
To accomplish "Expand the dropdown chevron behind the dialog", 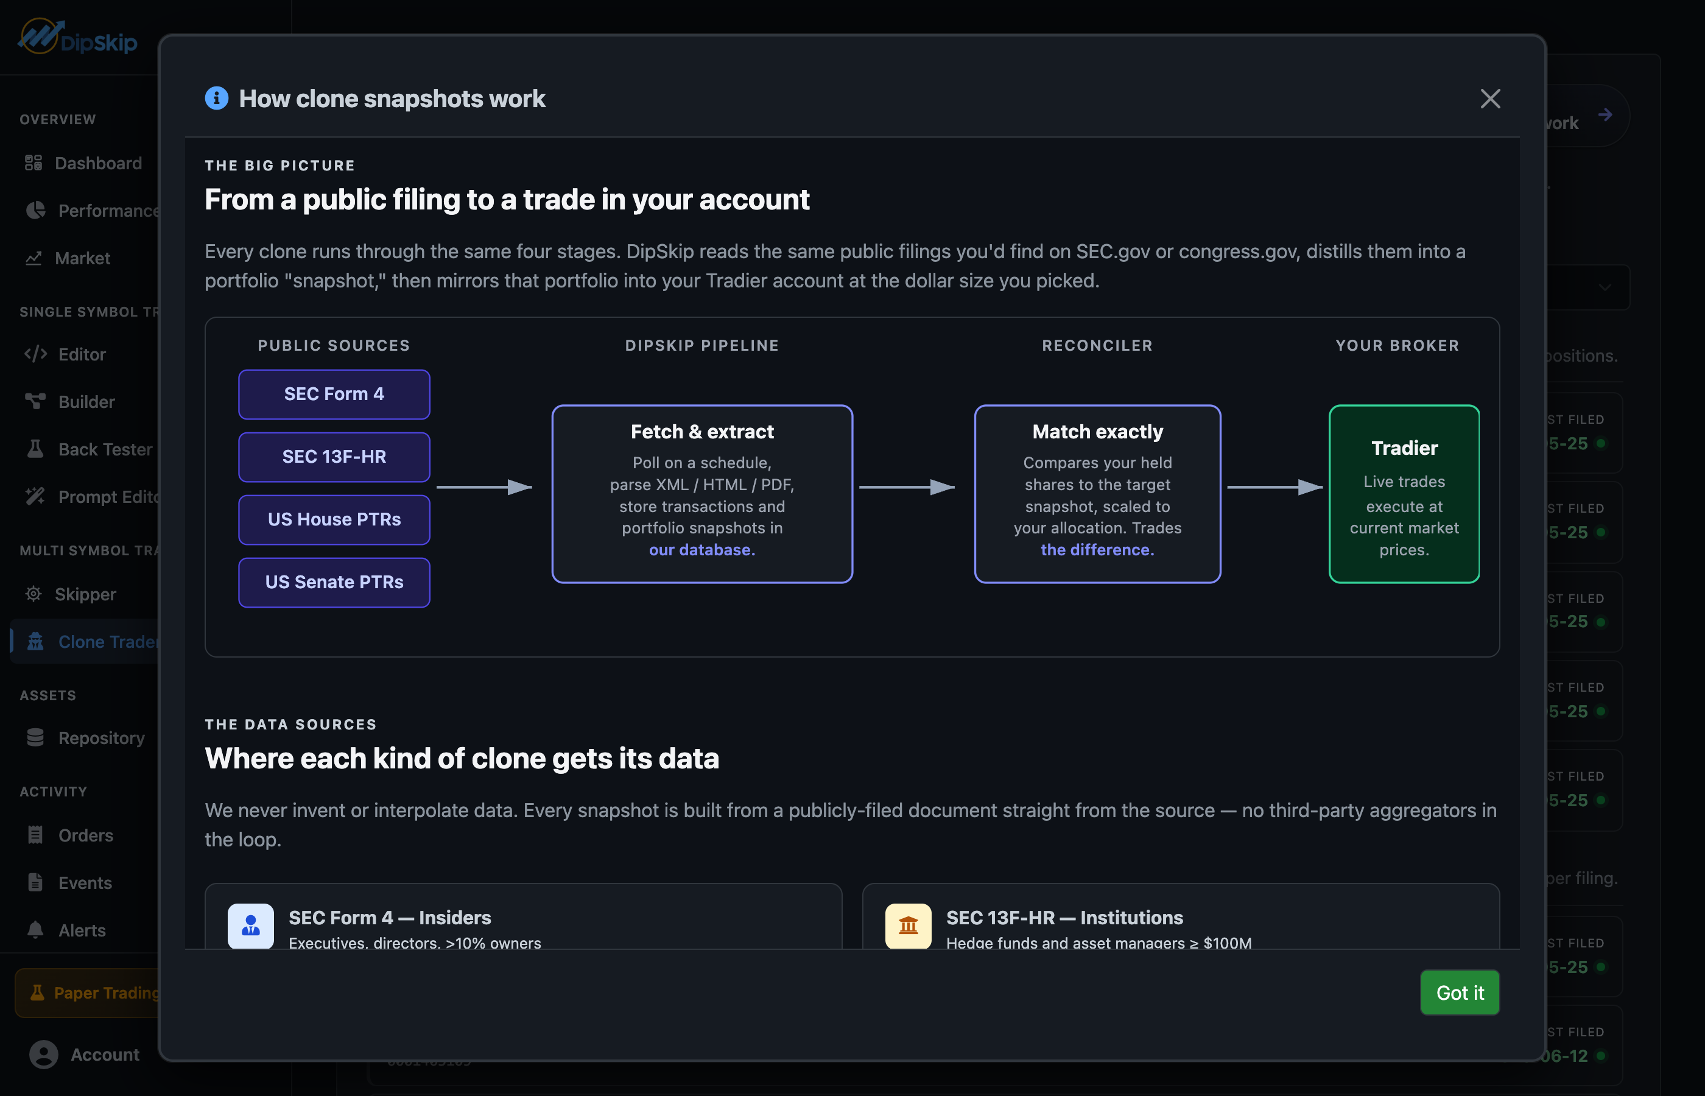I will pos(1605,287).
